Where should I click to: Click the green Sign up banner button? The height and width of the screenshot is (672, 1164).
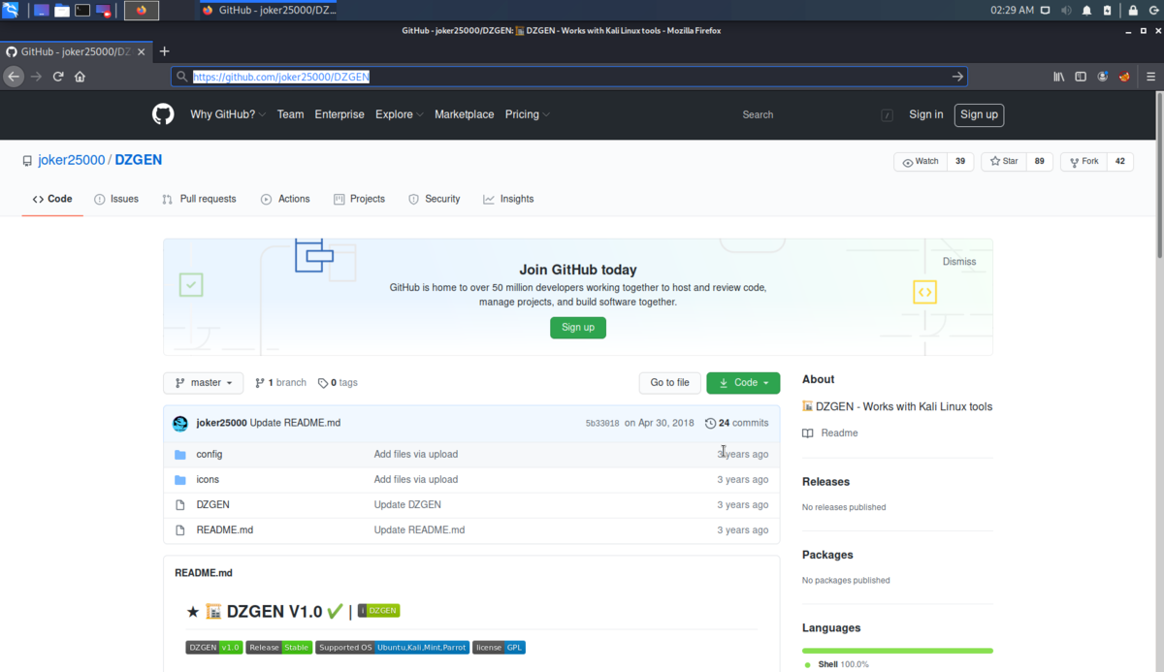pyautogui.click(x=578, y=328)
